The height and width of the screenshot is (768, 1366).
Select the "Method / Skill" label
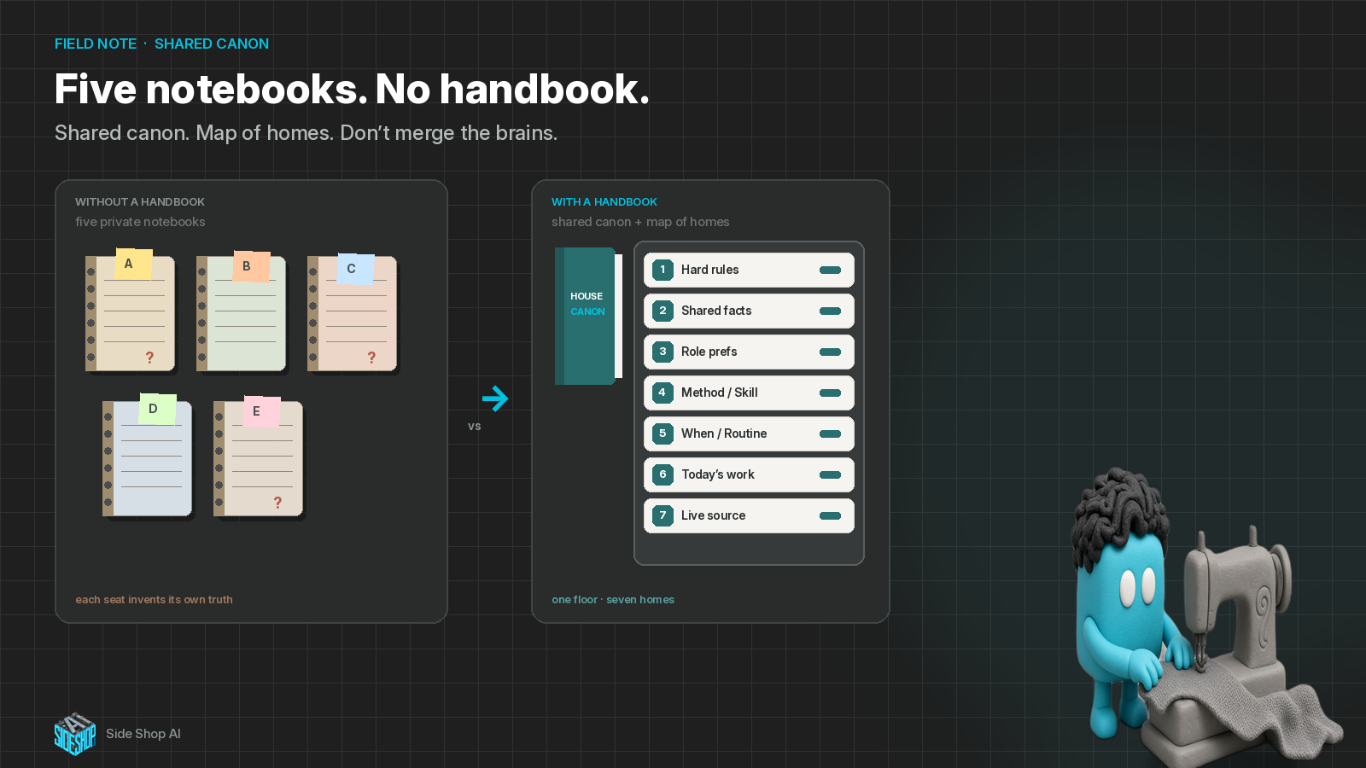720,393
